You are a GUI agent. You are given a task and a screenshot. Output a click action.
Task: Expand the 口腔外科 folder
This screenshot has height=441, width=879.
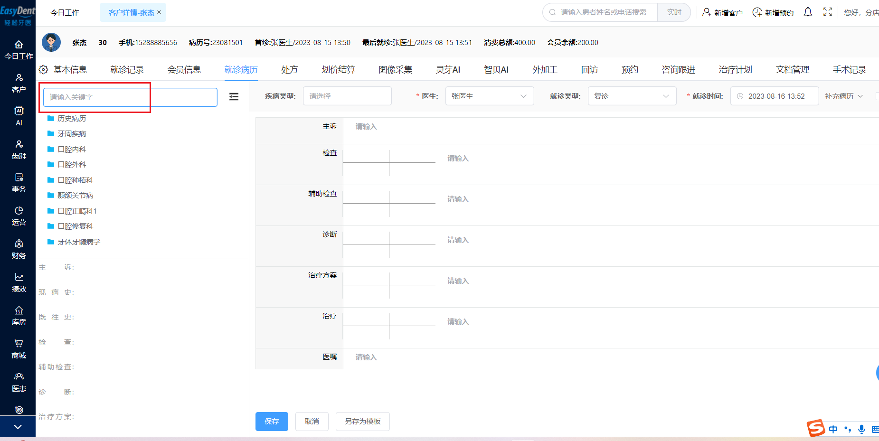[x=67, y=165]
